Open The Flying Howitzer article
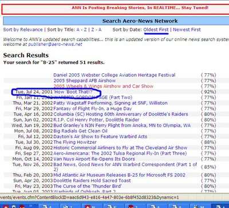The image size is (229, 208). 75,142
